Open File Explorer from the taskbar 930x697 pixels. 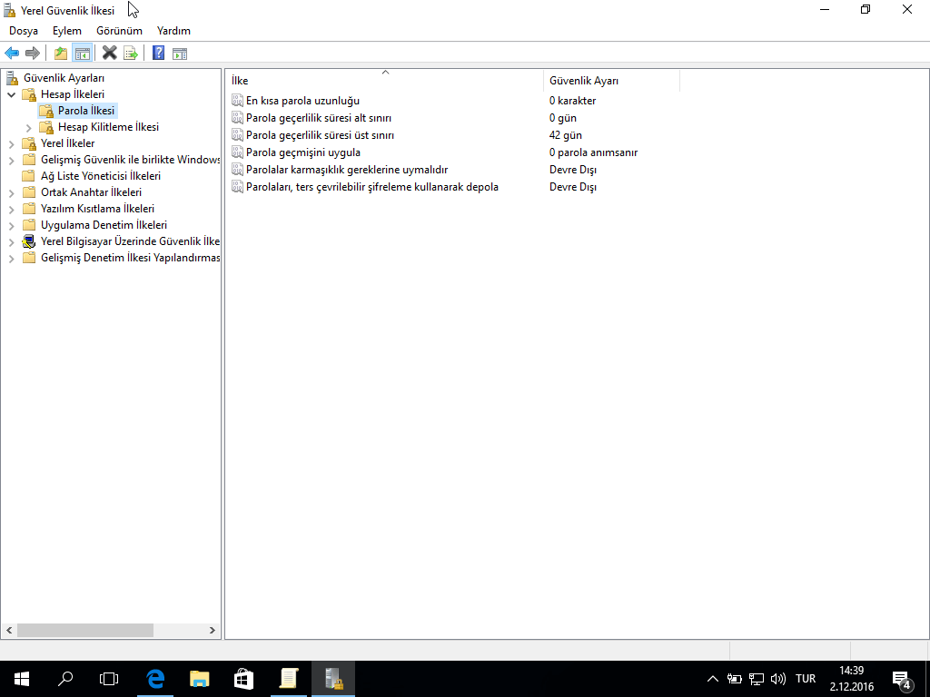pos(199,678)
